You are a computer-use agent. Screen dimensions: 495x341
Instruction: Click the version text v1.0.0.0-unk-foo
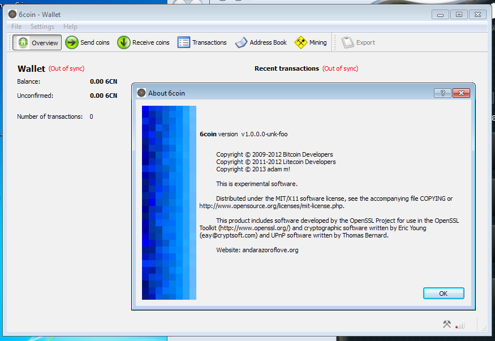[264, 134]
